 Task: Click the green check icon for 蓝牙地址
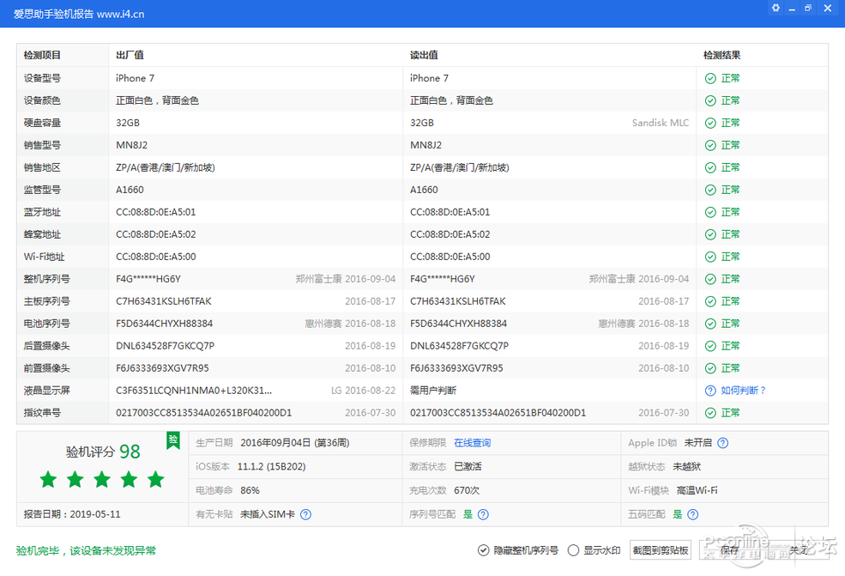710,213
